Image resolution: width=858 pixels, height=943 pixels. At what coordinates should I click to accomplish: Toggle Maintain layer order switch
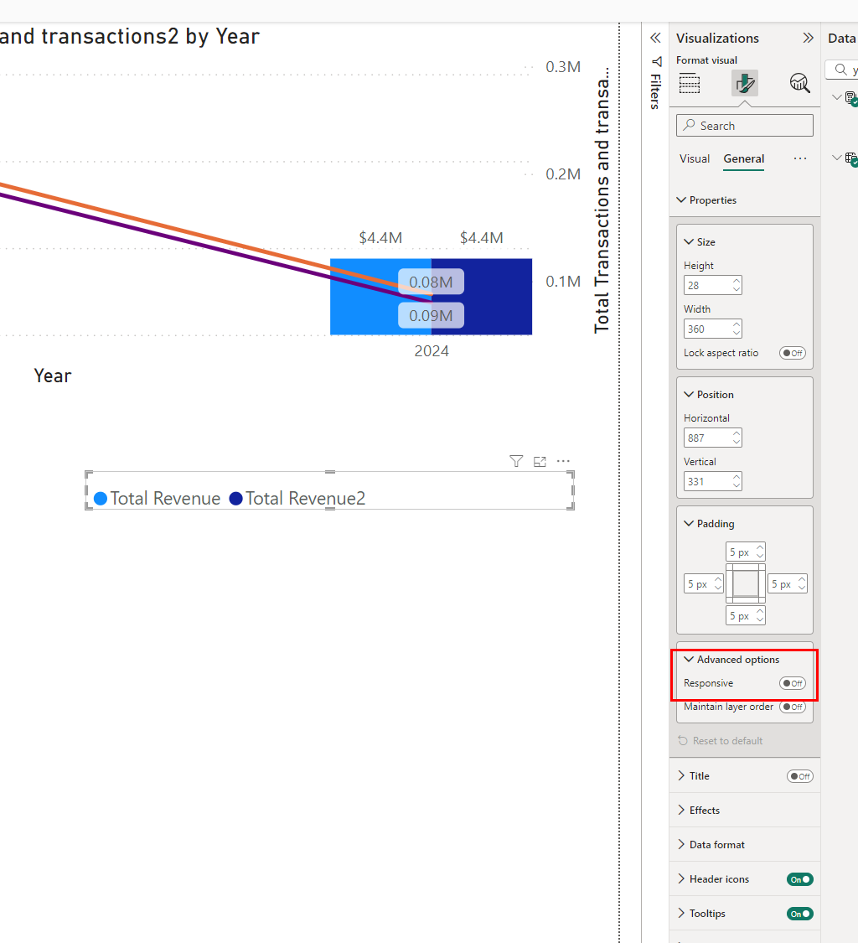pos(793,707)
